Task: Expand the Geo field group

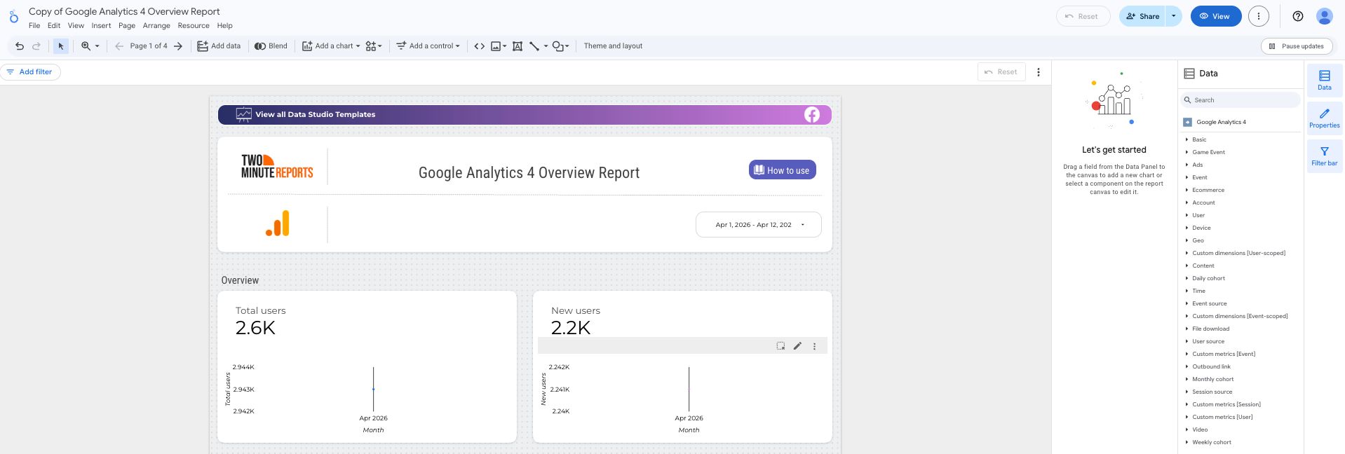Action: point(1198,240)
